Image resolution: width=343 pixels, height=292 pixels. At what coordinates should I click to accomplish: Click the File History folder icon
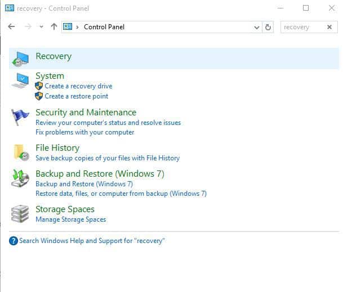click(21, 152)
